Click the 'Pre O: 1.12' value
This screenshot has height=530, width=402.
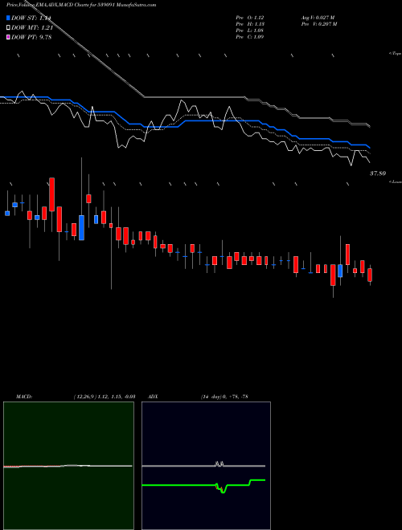click(250, 18)
